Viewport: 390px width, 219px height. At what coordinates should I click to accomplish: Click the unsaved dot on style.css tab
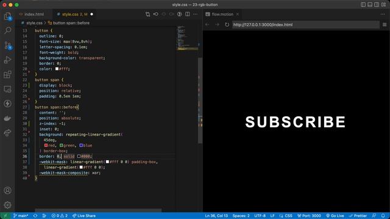(x=91, y=14)
